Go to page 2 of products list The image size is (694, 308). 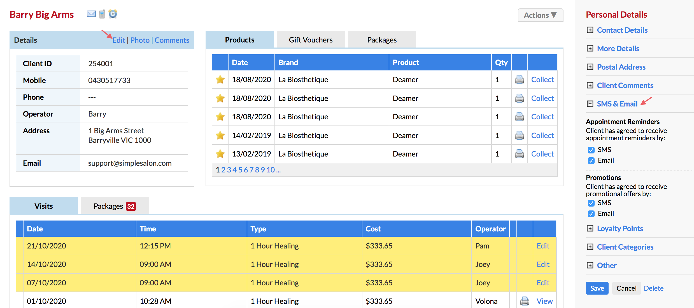pyautogui.click(x=223, y=170)
